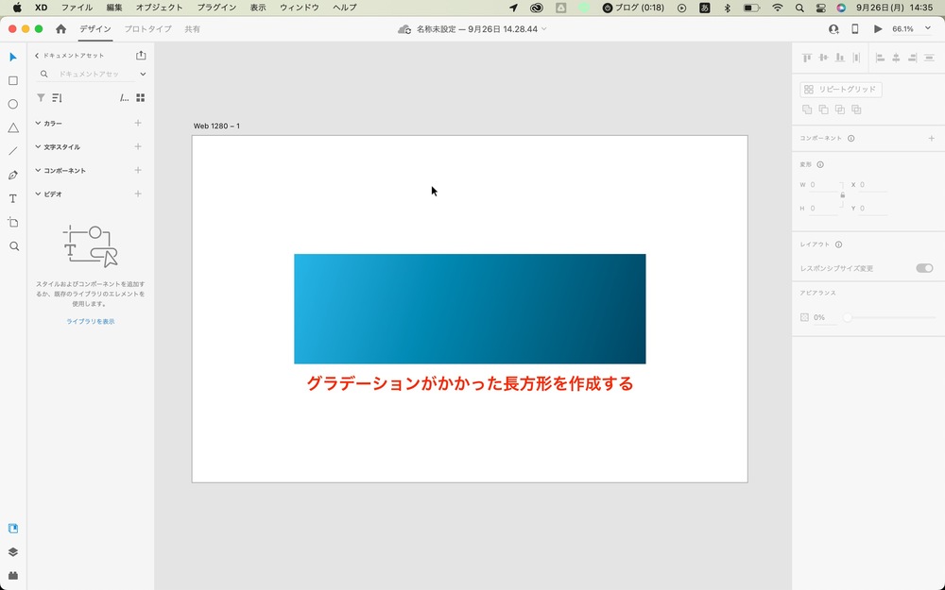
Task: Select the Line tool
Action: 13,151
